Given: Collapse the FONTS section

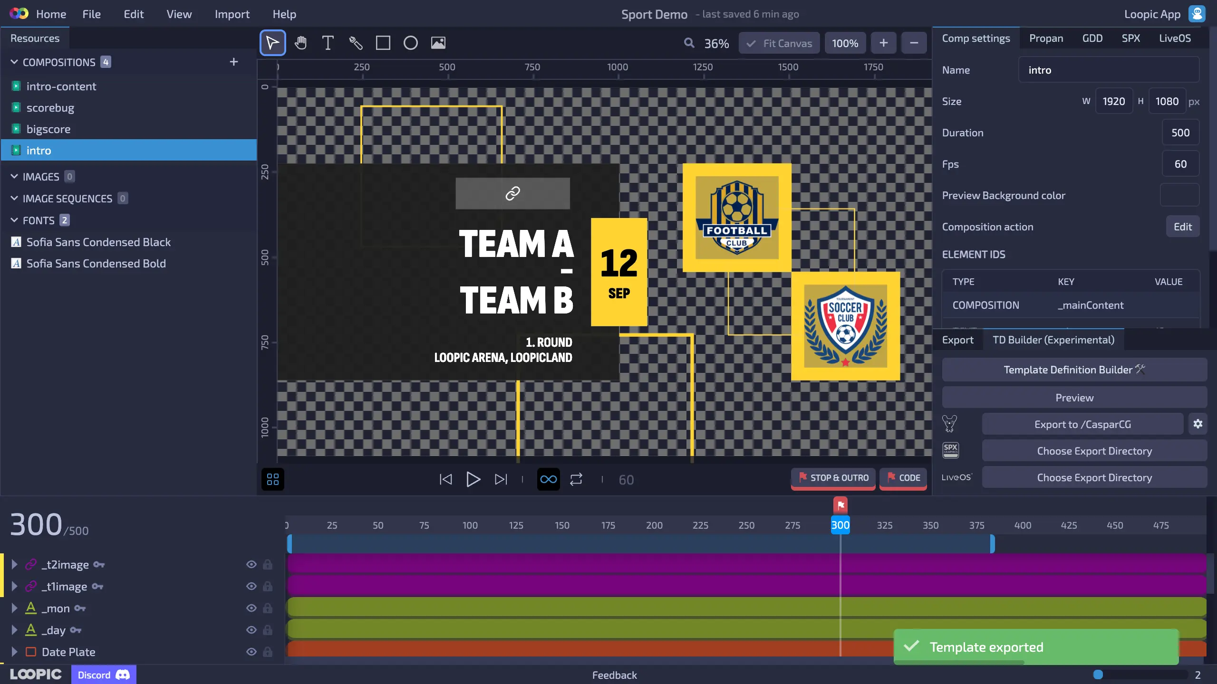Looking at the screenshot, I should 14,220.
